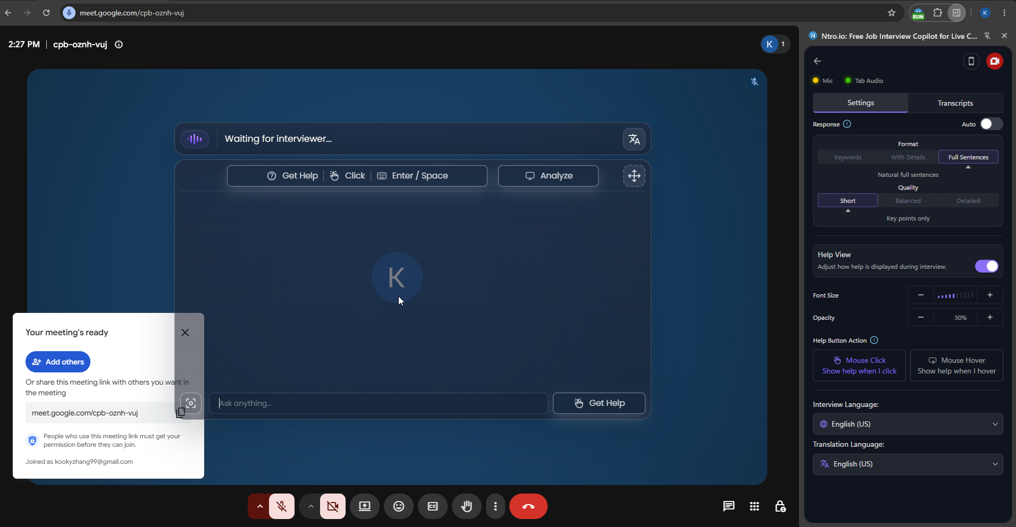This screenshot has height=527, width=1016.
Task: Click the screenshot capture icon beside Ask anything
Action: [x=191, y=403]
